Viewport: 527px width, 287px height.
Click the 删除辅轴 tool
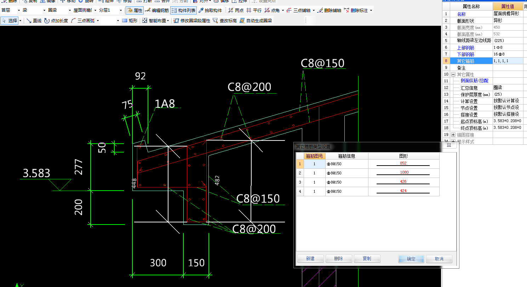point(329,11)
